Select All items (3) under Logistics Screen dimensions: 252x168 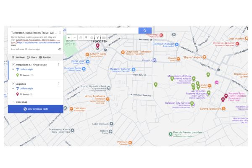click(x=24, y=94)
